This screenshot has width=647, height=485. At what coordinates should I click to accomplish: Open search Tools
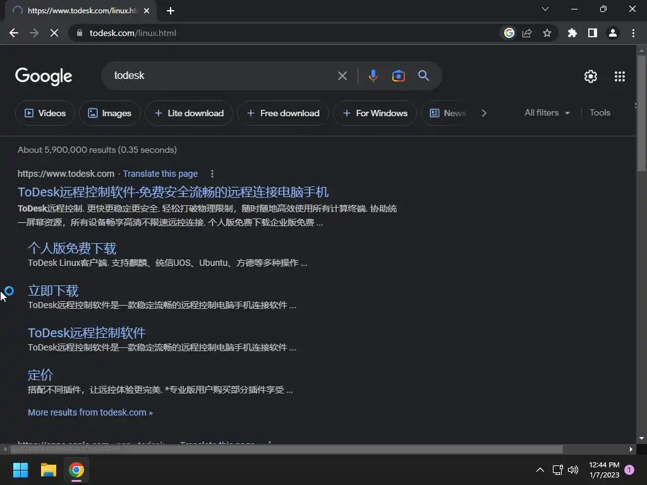(x=600, y=112)
